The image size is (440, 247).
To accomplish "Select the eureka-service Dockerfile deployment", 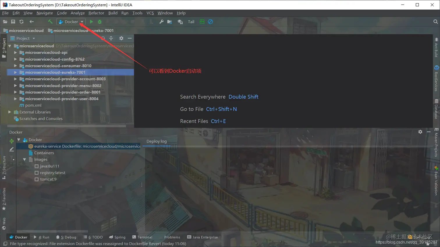I will (x=87, y=146).
